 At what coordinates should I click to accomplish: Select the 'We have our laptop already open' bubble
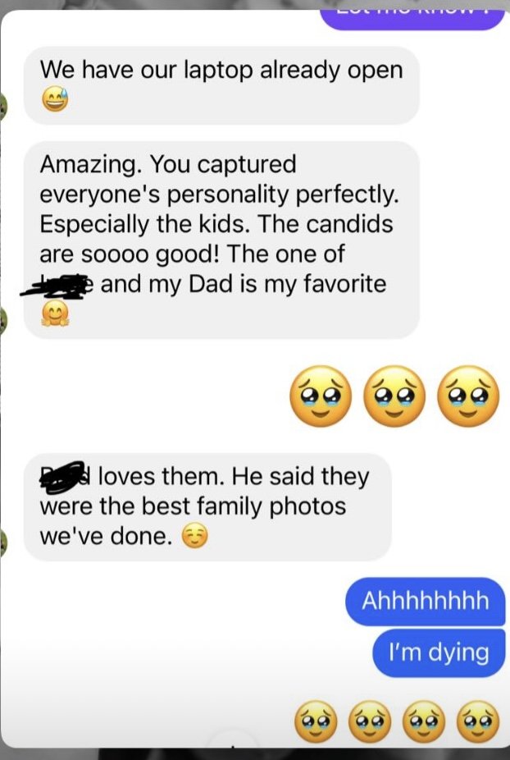(x=221, y=85)
